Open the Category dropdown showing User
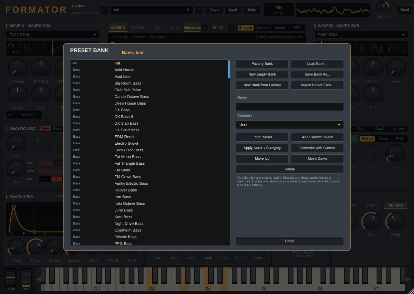 (x=290, y=125)
